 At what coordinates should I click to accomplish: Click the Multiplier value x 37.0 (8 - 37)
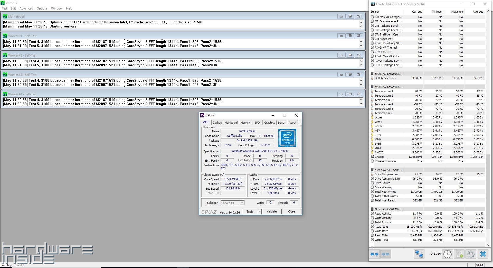(x=233, y=184)
